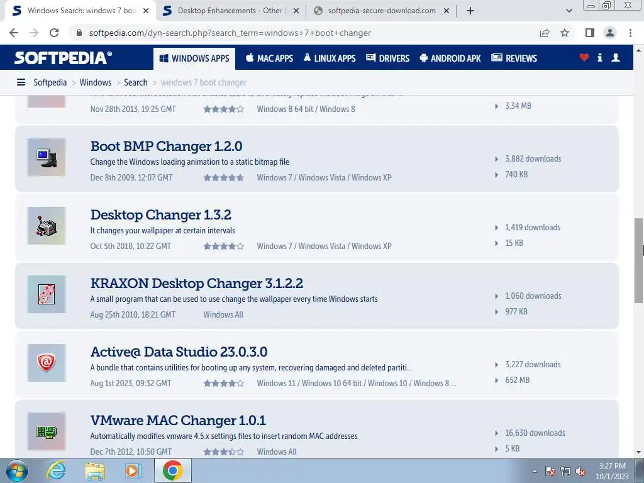Click the Boot BMP Changer computer icon
Screen dimensions: 644x483
47,157
